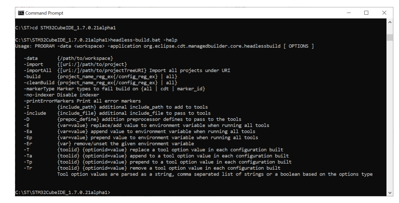The width and height of the screenshot is (399, 203).
Task: Click the scrollbar up arrow
Action: [390, 22]
